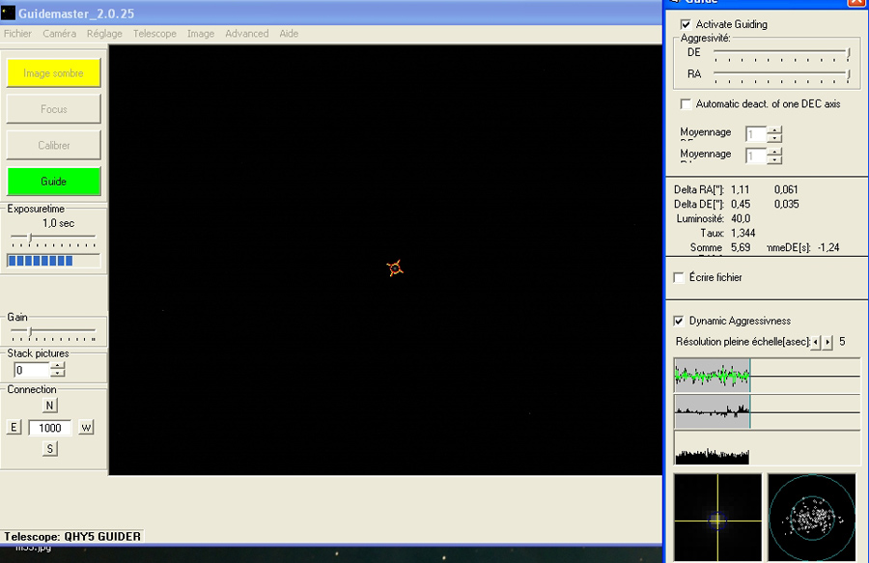Click the Calibrer button

pos(53,145)
